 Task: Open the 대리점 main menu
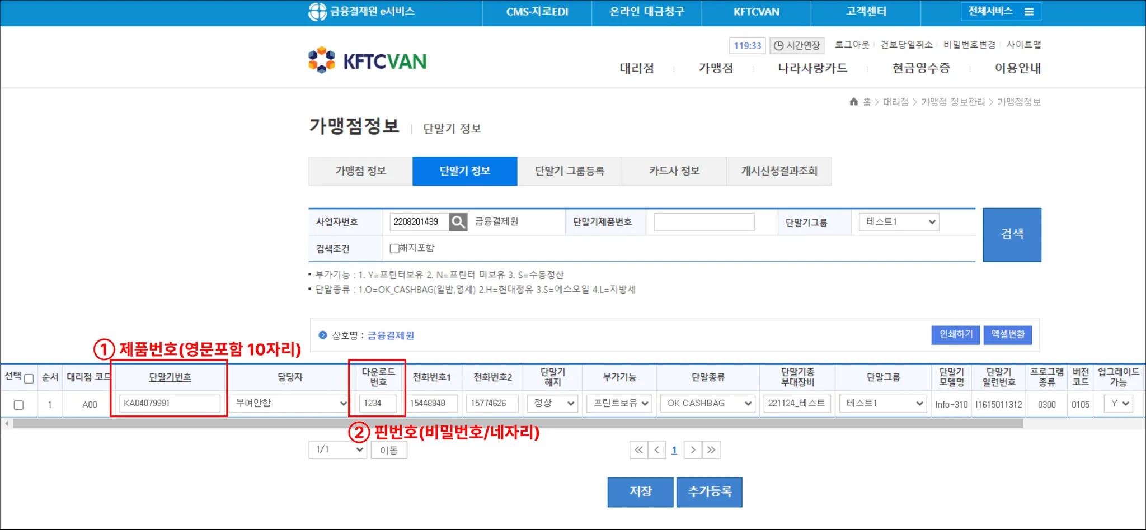(637, 68)
